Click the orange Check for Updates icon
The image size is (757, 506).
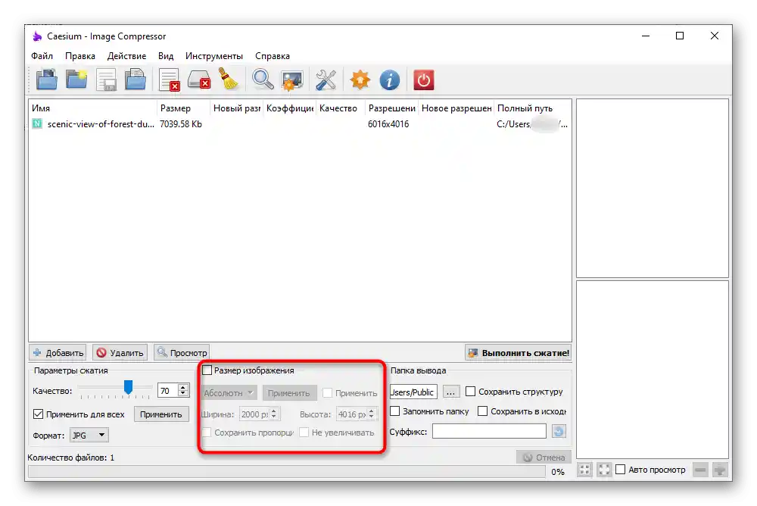[x=360, y=80]
